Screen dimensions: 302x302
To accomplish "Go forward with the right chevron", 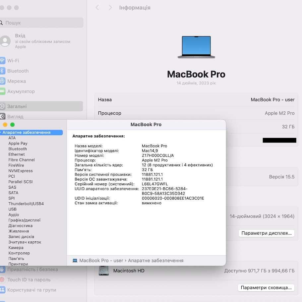I will click(110, 8).
